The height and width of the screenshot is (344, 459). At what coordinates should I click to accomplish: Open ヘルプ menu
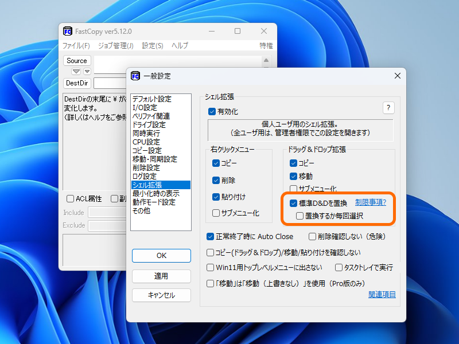(x=180, y=46)
